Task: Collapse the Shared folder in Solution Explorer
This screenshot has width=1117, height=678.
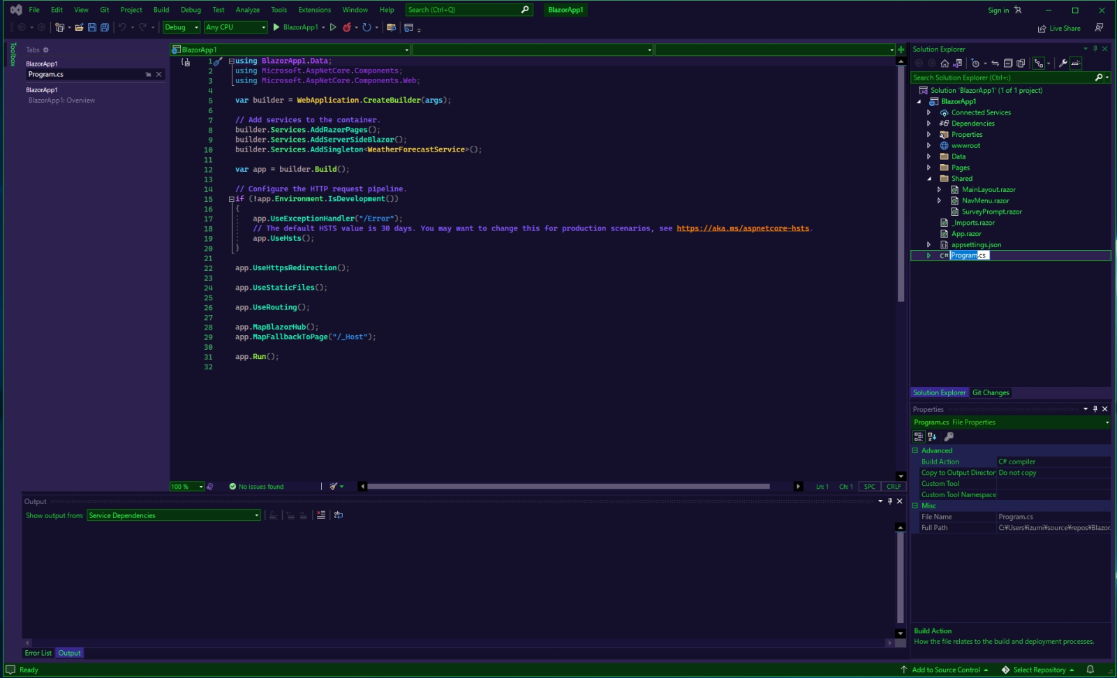Action: coord(929,179)
